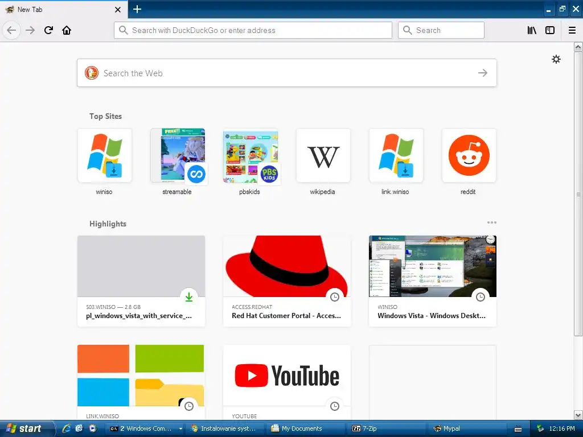Open Windows Vista - Windows Deskt... highlight
The height and width of the screenshot is (437, 583).
[433, 281]
